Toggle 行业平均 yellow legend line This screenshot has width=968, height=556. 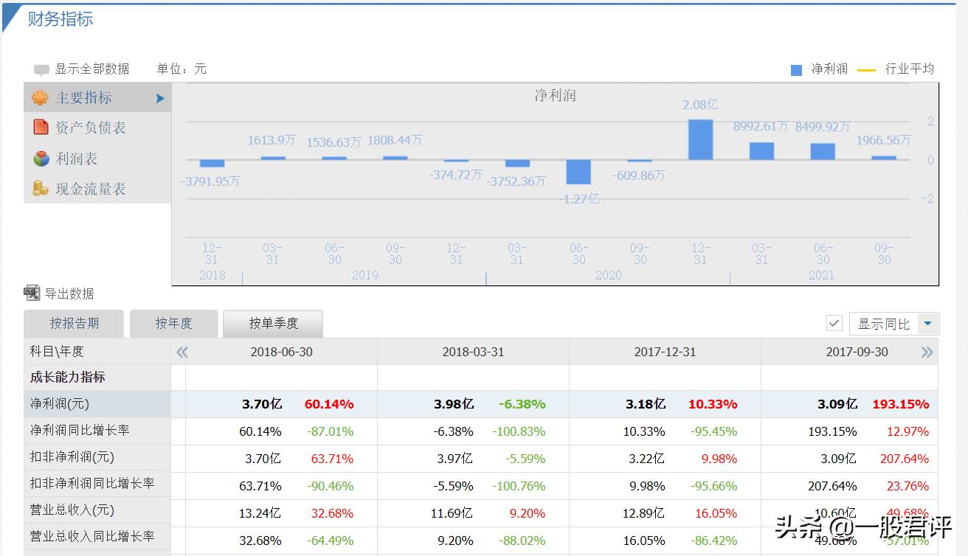[866, 70]
